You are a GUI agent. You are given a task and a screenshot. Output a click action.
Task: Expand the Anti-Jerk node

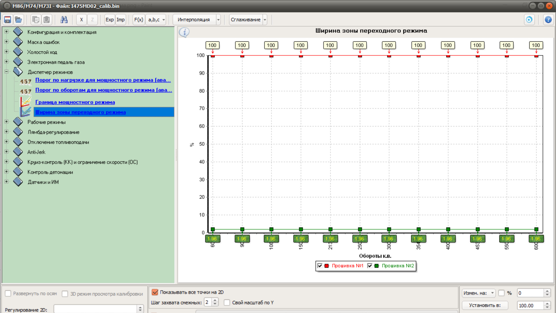[6, 152]
